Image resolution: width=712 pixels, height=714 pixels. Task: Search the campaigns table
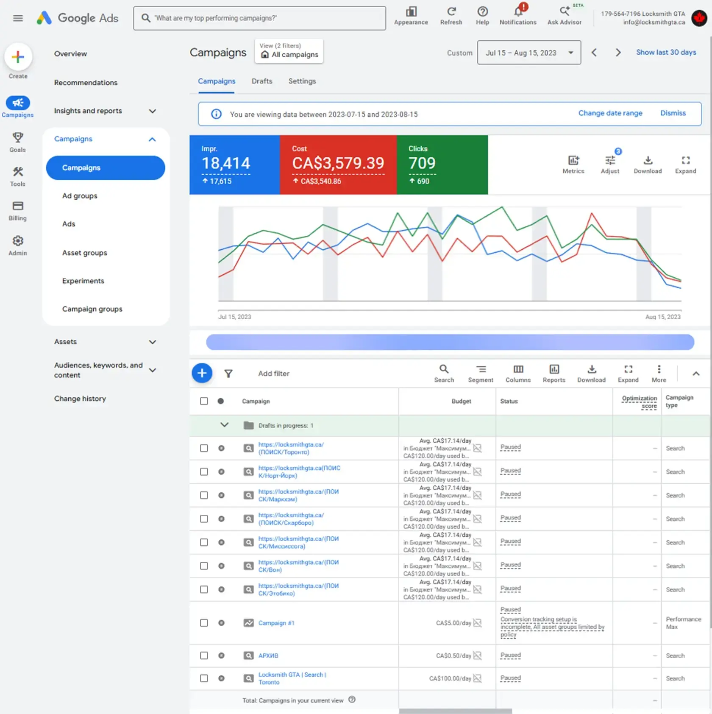coord(444,373)
